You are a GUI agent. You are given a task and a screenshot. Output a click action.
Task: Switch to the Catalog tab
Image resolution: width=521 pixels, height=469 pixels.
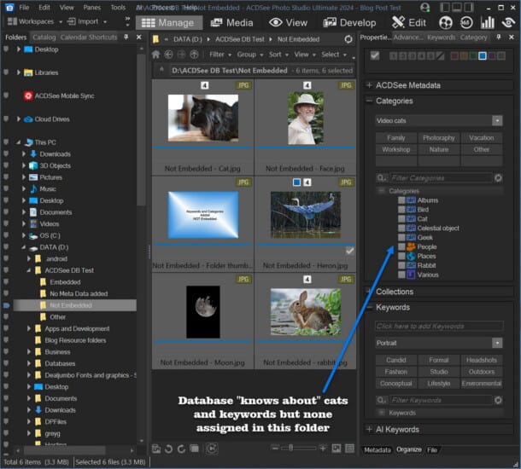(44, 38)
